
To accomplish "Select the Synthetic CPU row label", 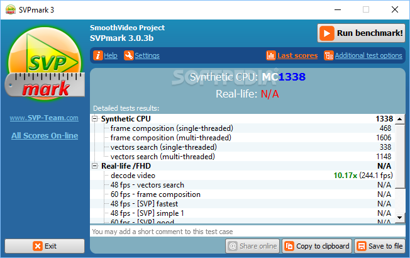I will coord(126,119).
